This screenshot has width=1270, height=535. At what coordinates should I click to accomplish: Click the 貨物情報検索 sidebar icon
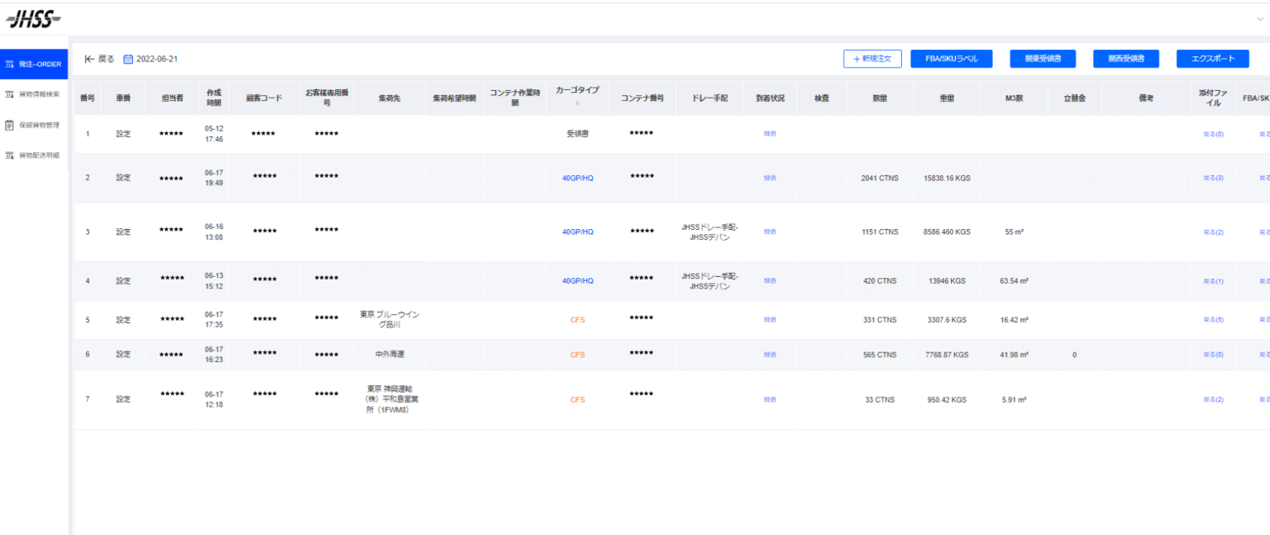coord(8,95)
